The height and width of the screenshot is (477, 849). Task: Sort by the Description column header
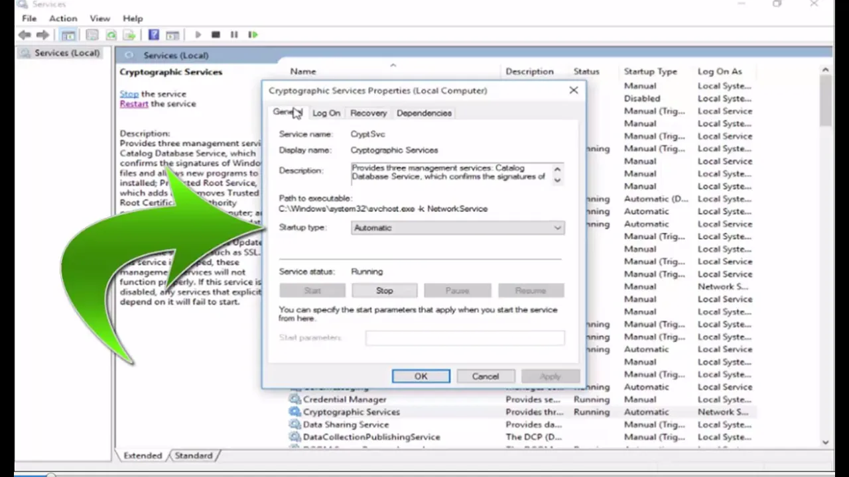pos(529,72)
